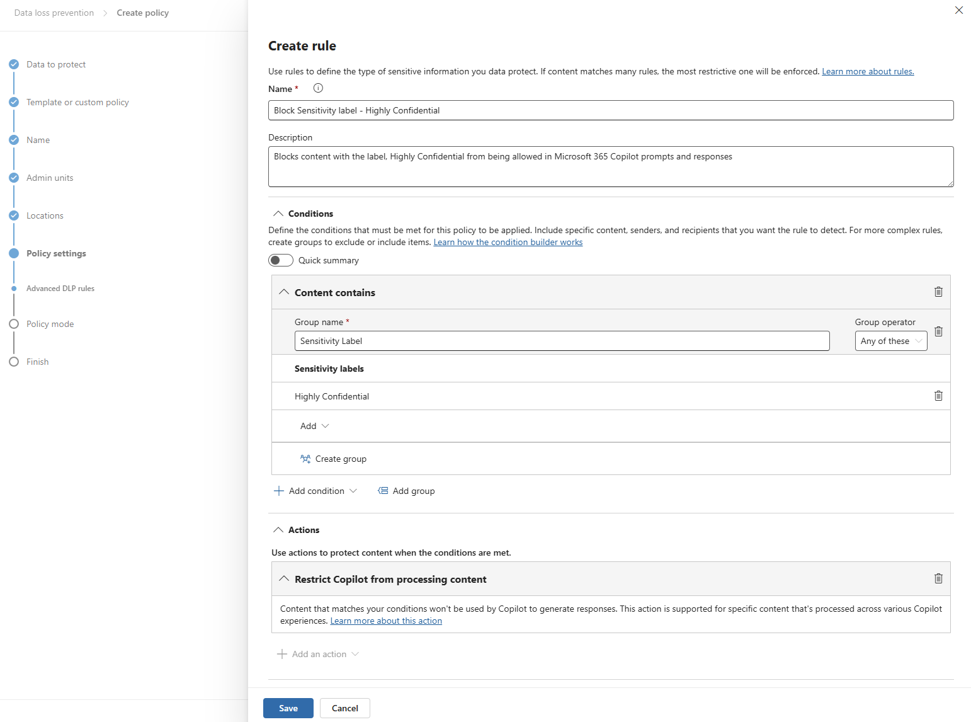Expand the Add condition menu
Viewport: 971px width, 722px height.
[x=316, y=491]
